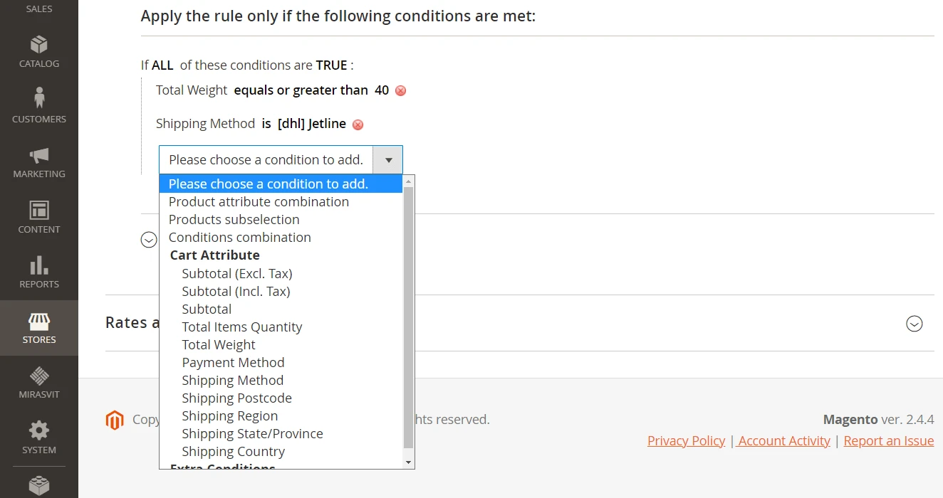Click the Report an Issue link

pyautogui.click(x=888, y=441)
